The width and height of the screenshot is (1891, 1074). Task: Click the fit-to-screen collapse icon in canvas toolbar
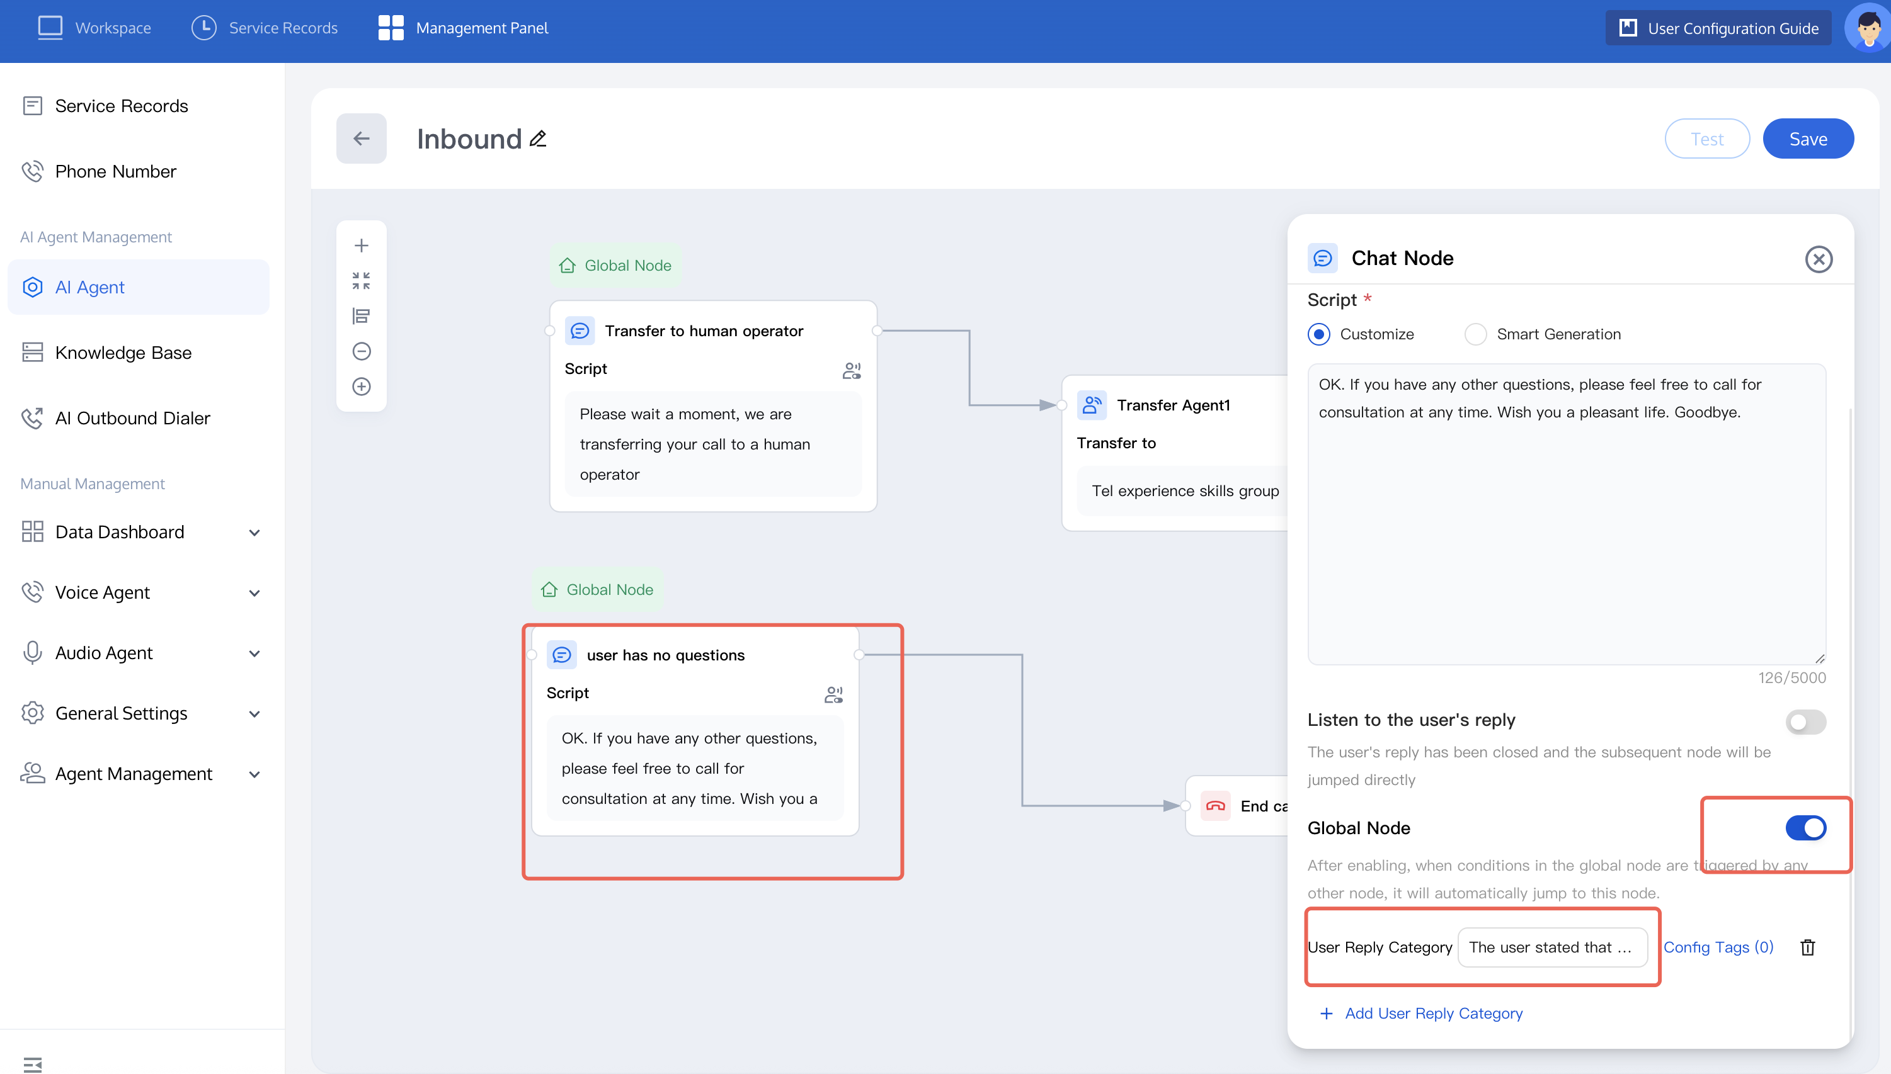361,280
